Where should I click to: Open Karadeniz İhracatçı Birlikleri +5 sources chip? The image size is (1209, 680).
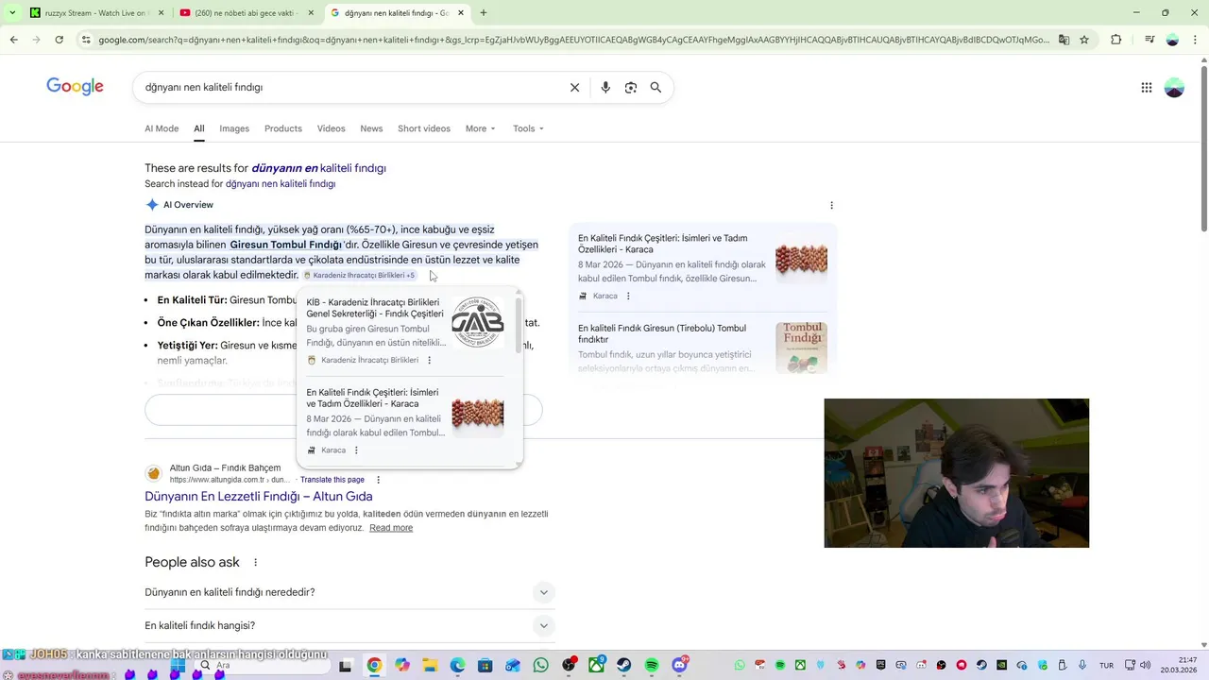tap(359, 275)
